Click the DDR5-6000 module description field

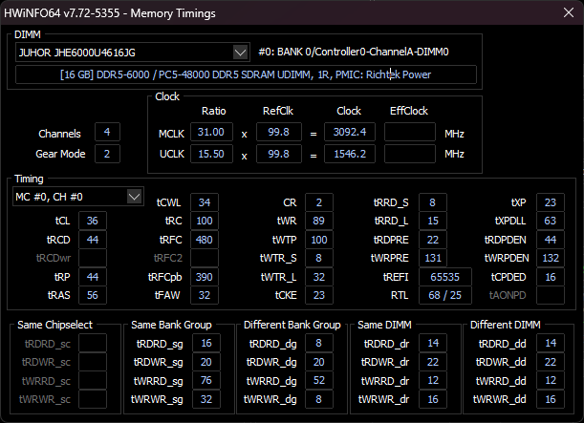pyautogui.click(x=246, y=74)
